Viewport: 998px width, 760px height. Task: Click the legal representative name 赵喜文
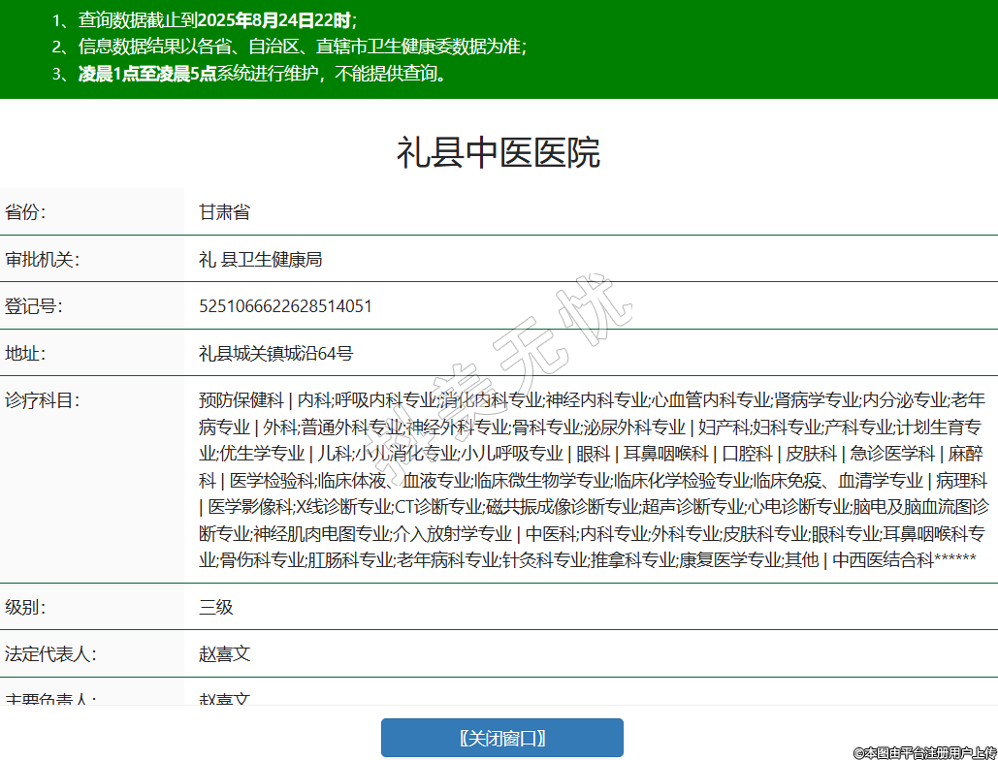coord(224,654)
